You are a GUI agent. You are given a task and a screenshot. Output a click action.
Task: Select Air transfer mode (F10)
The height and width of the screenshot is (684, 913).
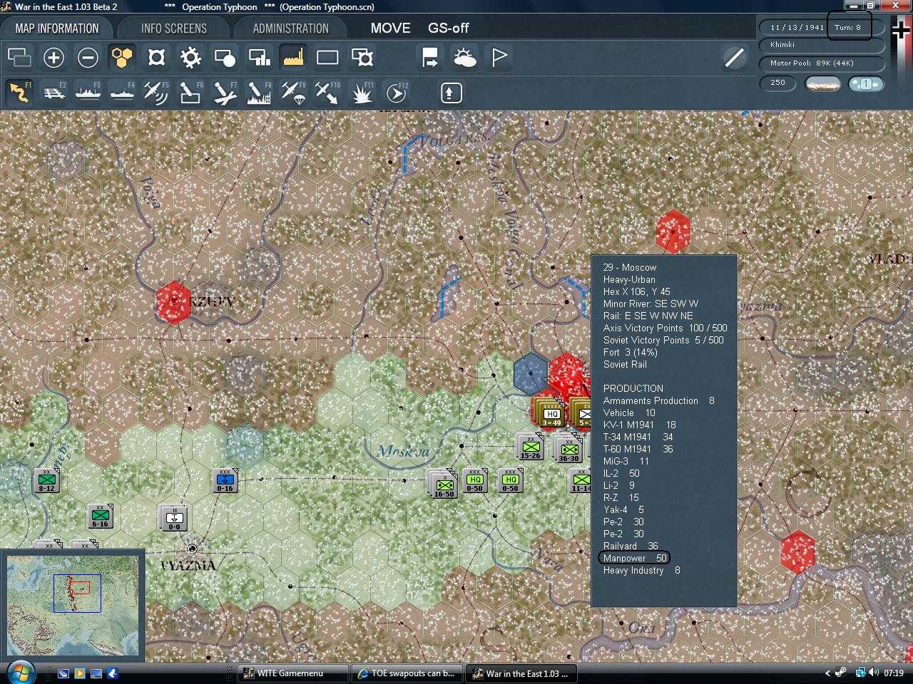tap(327, 93)
